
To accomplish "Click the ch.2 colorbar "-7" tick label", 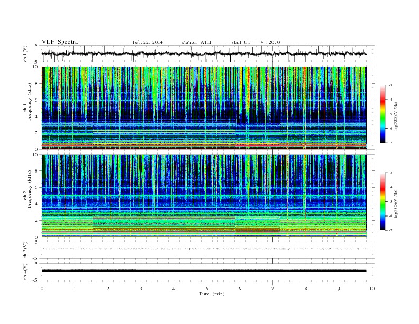I will tap(390, 230).
